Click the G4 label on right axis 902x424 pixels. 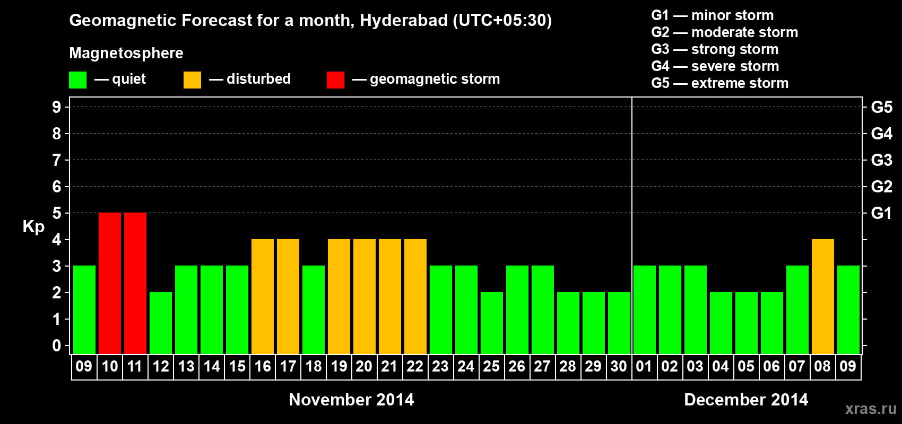tap(882, 134)
